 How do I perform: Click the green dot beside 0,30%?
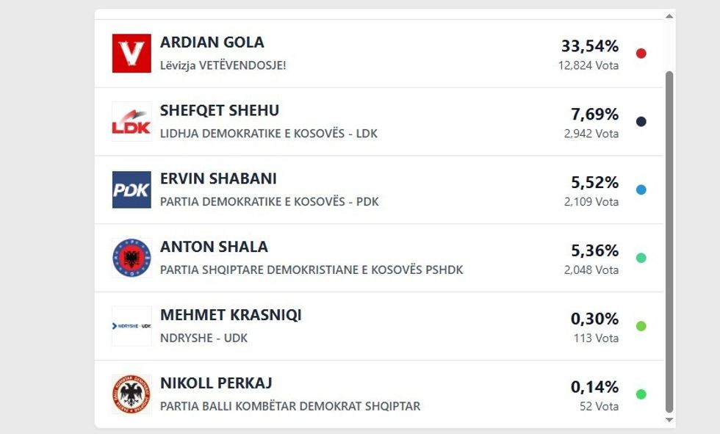[641, 326]
